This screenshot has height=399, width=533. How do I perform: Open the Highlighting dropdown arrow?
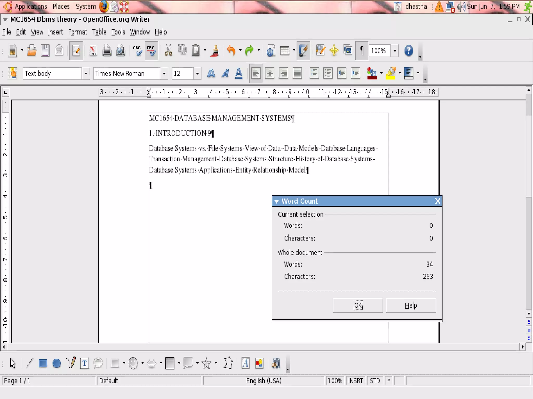(400, 73)
